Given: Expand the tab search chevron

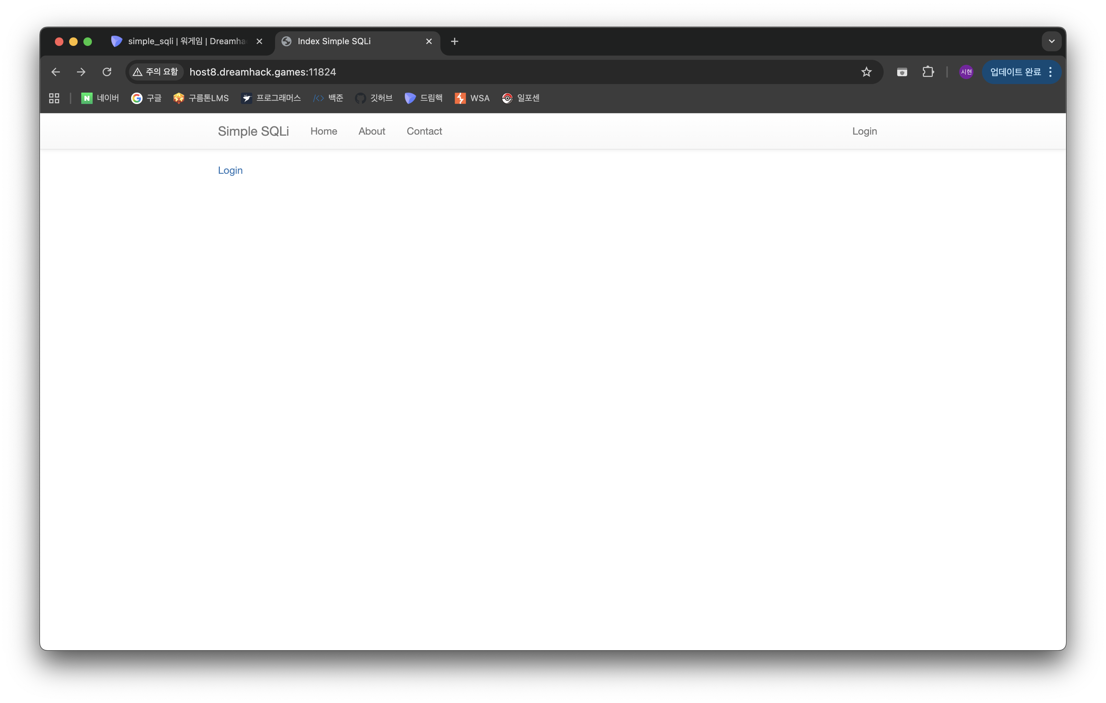Looking at the screenshot, I should click(x=1051, y=41).
